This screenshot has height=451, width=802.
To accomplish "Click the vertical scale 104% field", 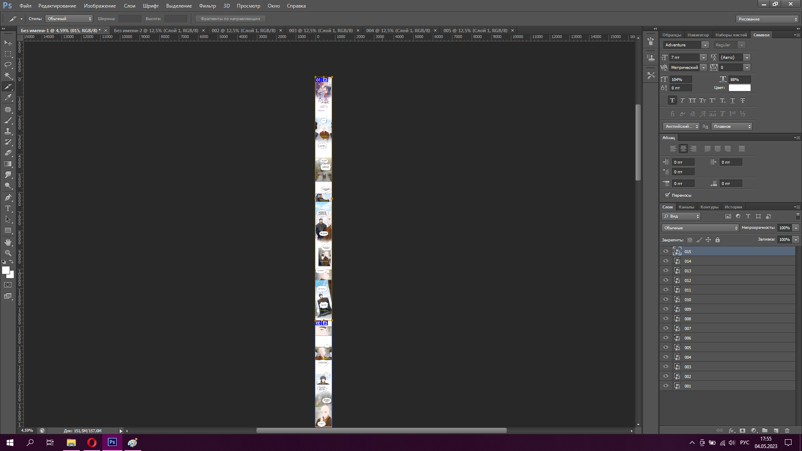I will [x=681, y=79].
